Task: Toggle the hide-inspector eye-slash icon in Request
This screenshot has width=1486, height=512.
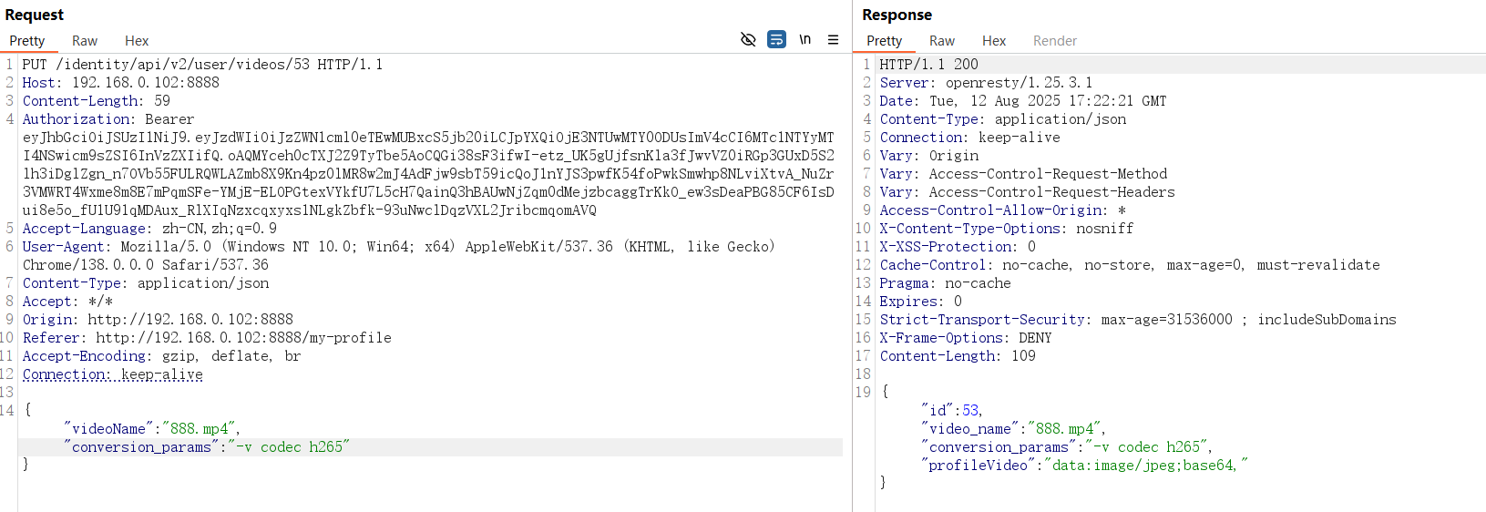Action: tap(748, 40)
